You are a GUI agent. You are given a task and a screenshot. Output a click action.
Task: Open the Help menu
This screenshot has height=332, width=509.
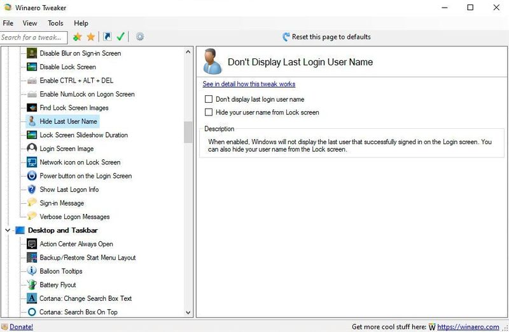point(81,23)
